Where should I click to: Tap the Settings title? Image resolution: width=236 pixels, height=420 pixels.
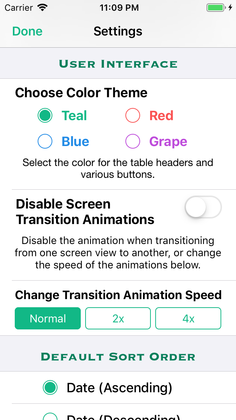click(x=118, y=31)
